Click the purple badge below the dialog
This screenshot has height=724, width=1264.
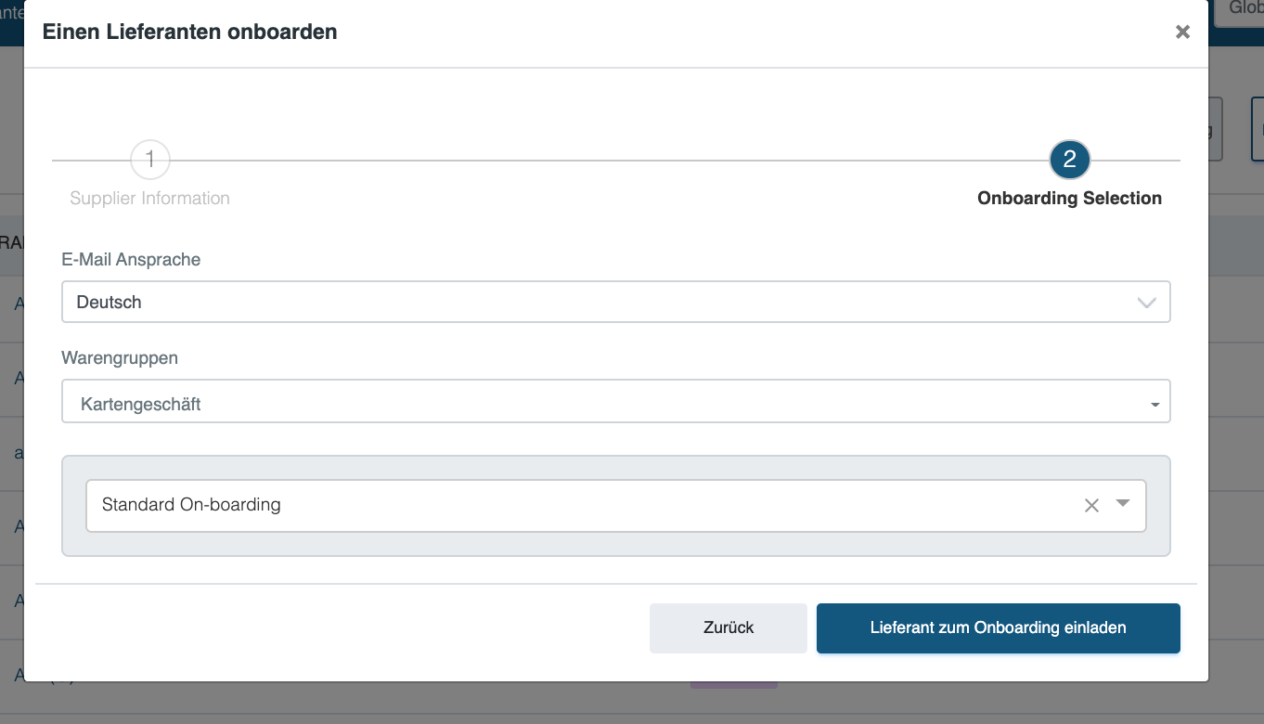click(733, 685)
